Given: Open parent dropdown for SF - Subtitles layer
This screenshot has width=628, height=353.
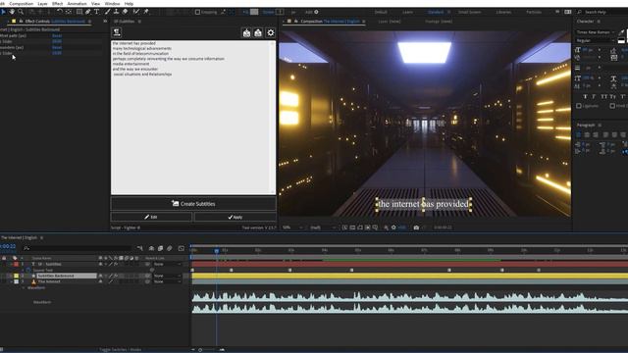Looking at the screenshot, I should point(168,264).
